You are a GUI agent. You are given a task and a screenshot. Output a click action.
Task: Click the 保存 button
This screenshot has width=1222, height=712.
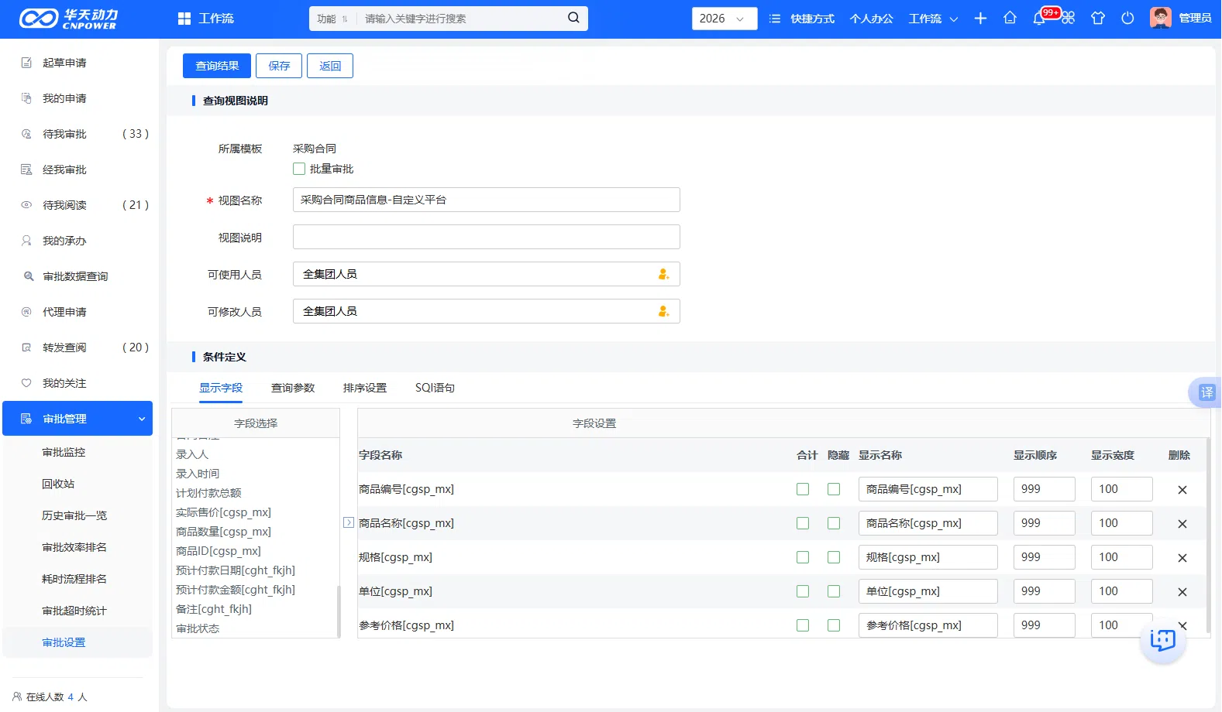point(279,66)
